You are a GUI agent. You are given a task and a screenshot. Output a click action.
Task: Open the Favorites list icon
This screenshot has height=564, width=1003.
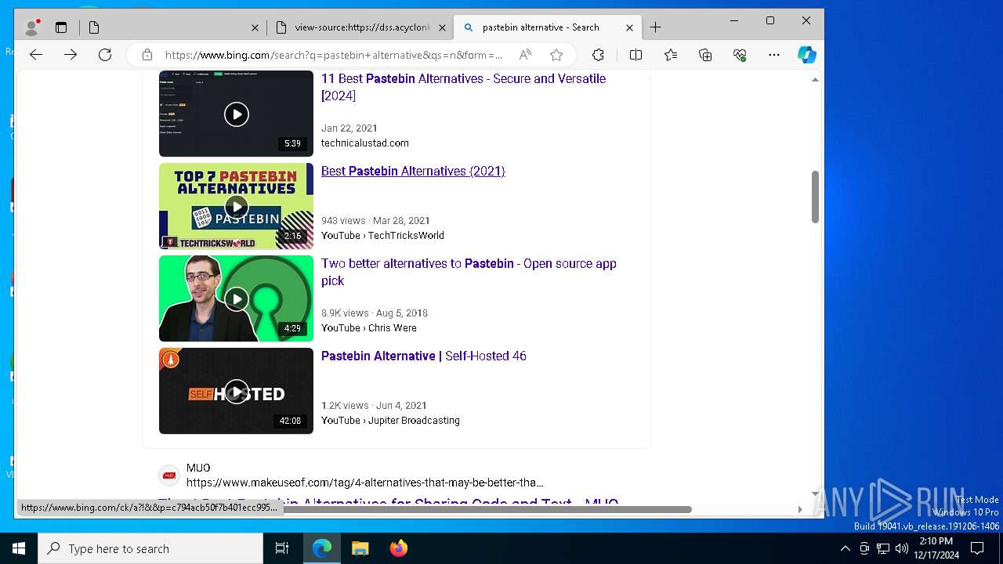671,55
